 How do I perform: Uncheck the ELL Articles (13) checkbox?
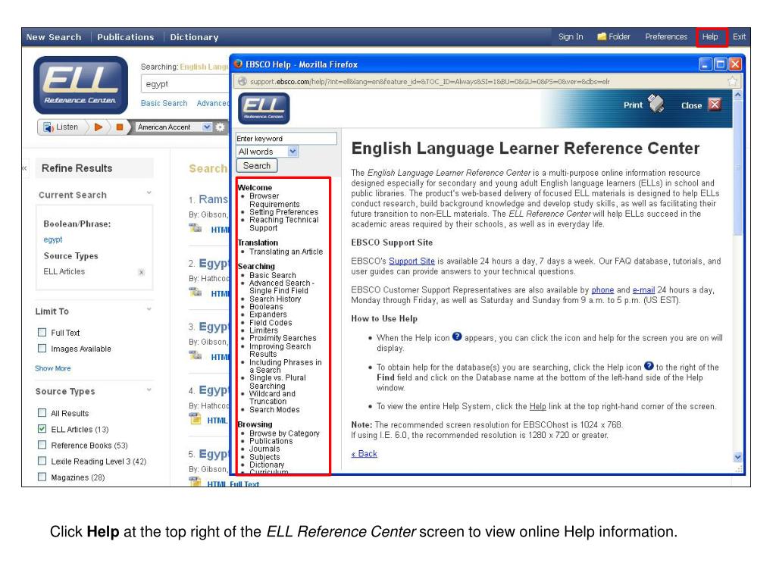(x=42, y=429)
